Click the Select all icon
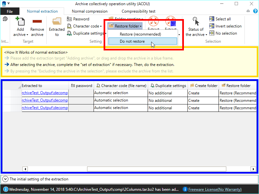This screenshot has width=259, height=194. coord(212,19)
